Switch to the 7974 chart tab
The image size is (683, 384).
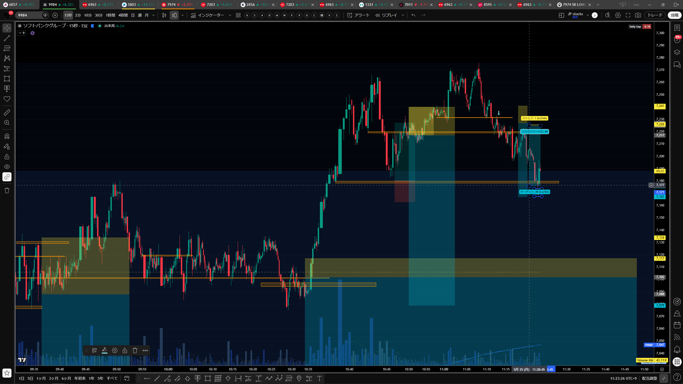tap(177, 5)
